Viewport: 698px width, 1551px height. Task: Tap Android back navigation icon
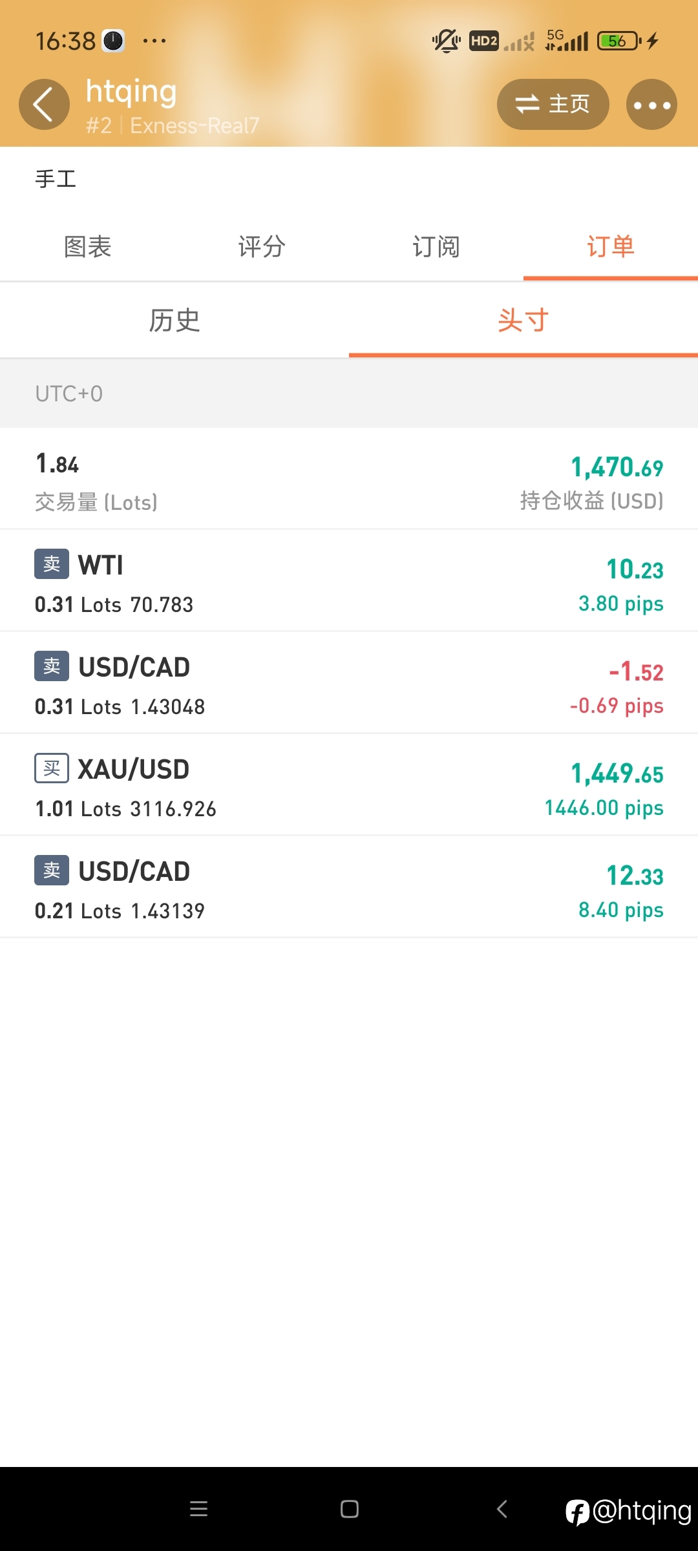tap(502, 1509)
